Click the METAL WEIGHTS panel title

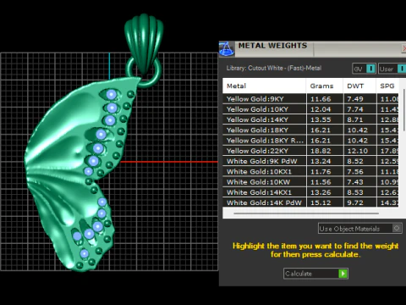click(x=272, y=46)
